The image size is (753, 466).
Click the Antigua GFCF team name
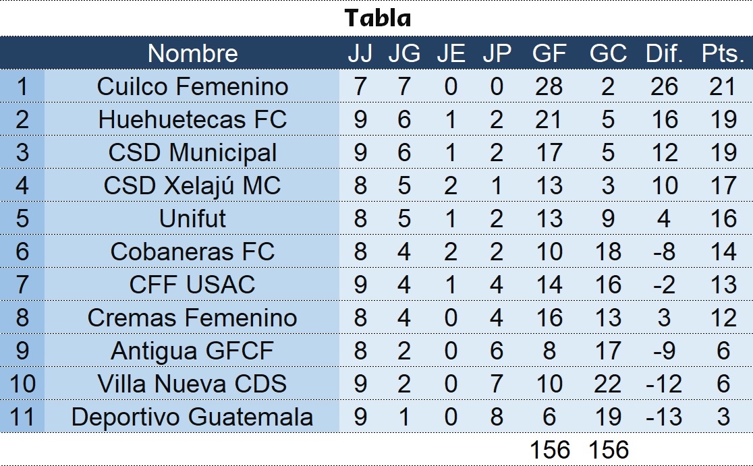[192, 351]
